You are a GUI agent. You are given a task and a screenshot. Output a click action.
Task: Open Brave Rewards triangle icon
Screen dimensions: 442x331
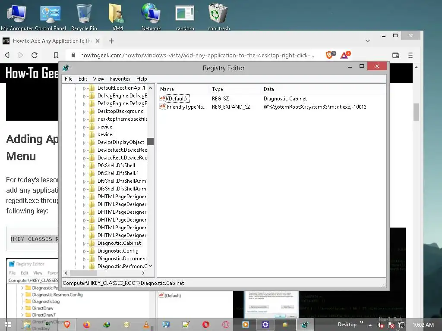coord(345,55)
